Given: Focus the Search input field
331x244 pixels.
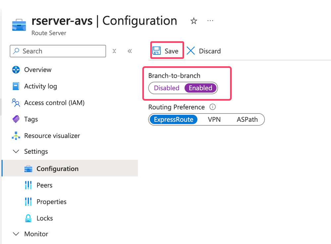Looking at the screenshot, I should click(58, 51).
